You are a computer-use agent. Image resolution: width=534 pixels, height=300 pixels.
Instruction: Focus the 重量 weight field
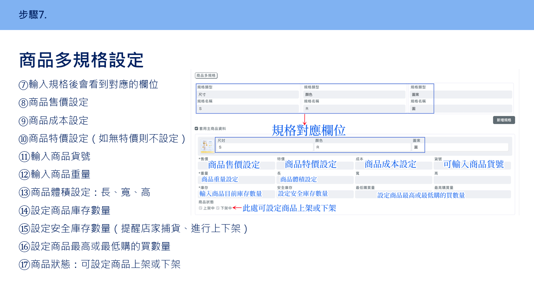click(237, 180)
